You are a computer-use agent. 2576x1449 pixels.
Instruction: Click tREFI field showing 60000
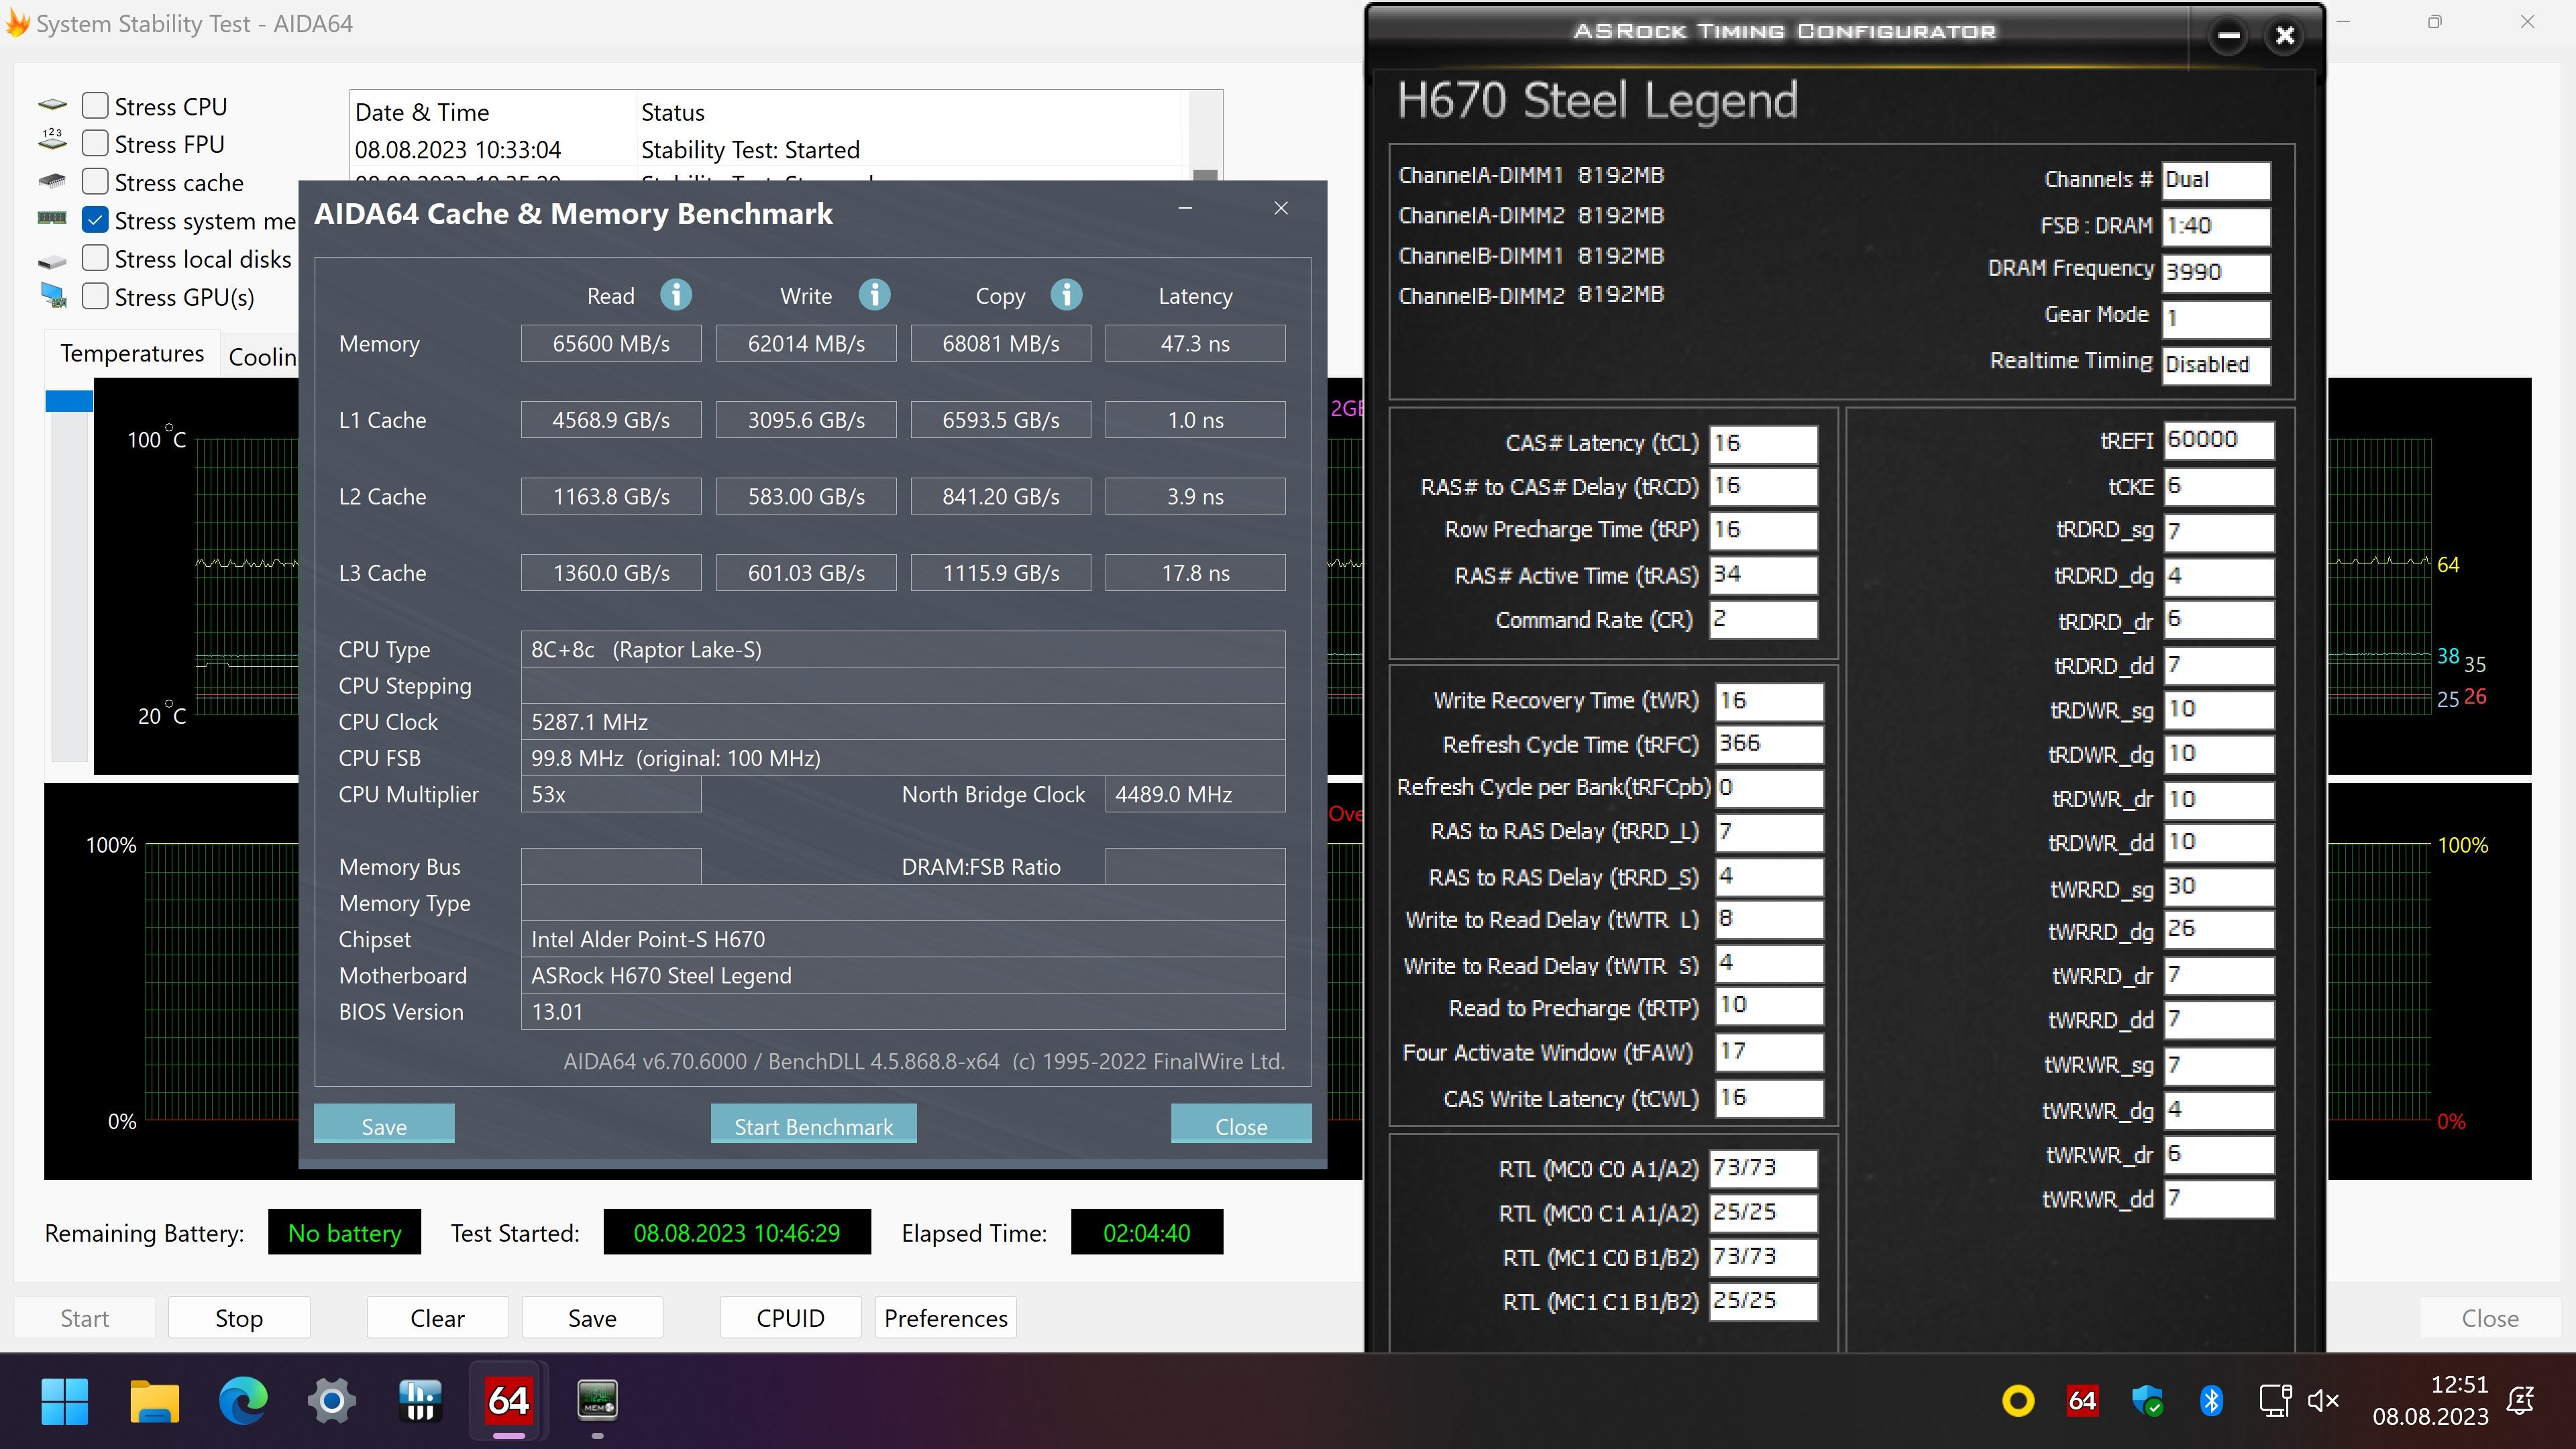pyautogui.click(x=2219, y=440)
